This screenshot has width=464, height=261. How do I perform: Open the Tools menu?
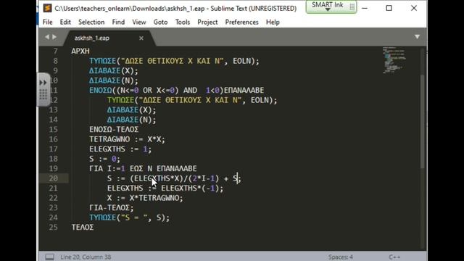[182, 22]
